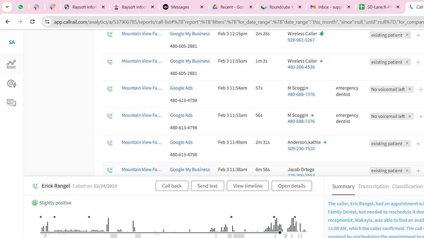Click inbound call icon for Feb 3 11:55am

[x=110, y=62]
